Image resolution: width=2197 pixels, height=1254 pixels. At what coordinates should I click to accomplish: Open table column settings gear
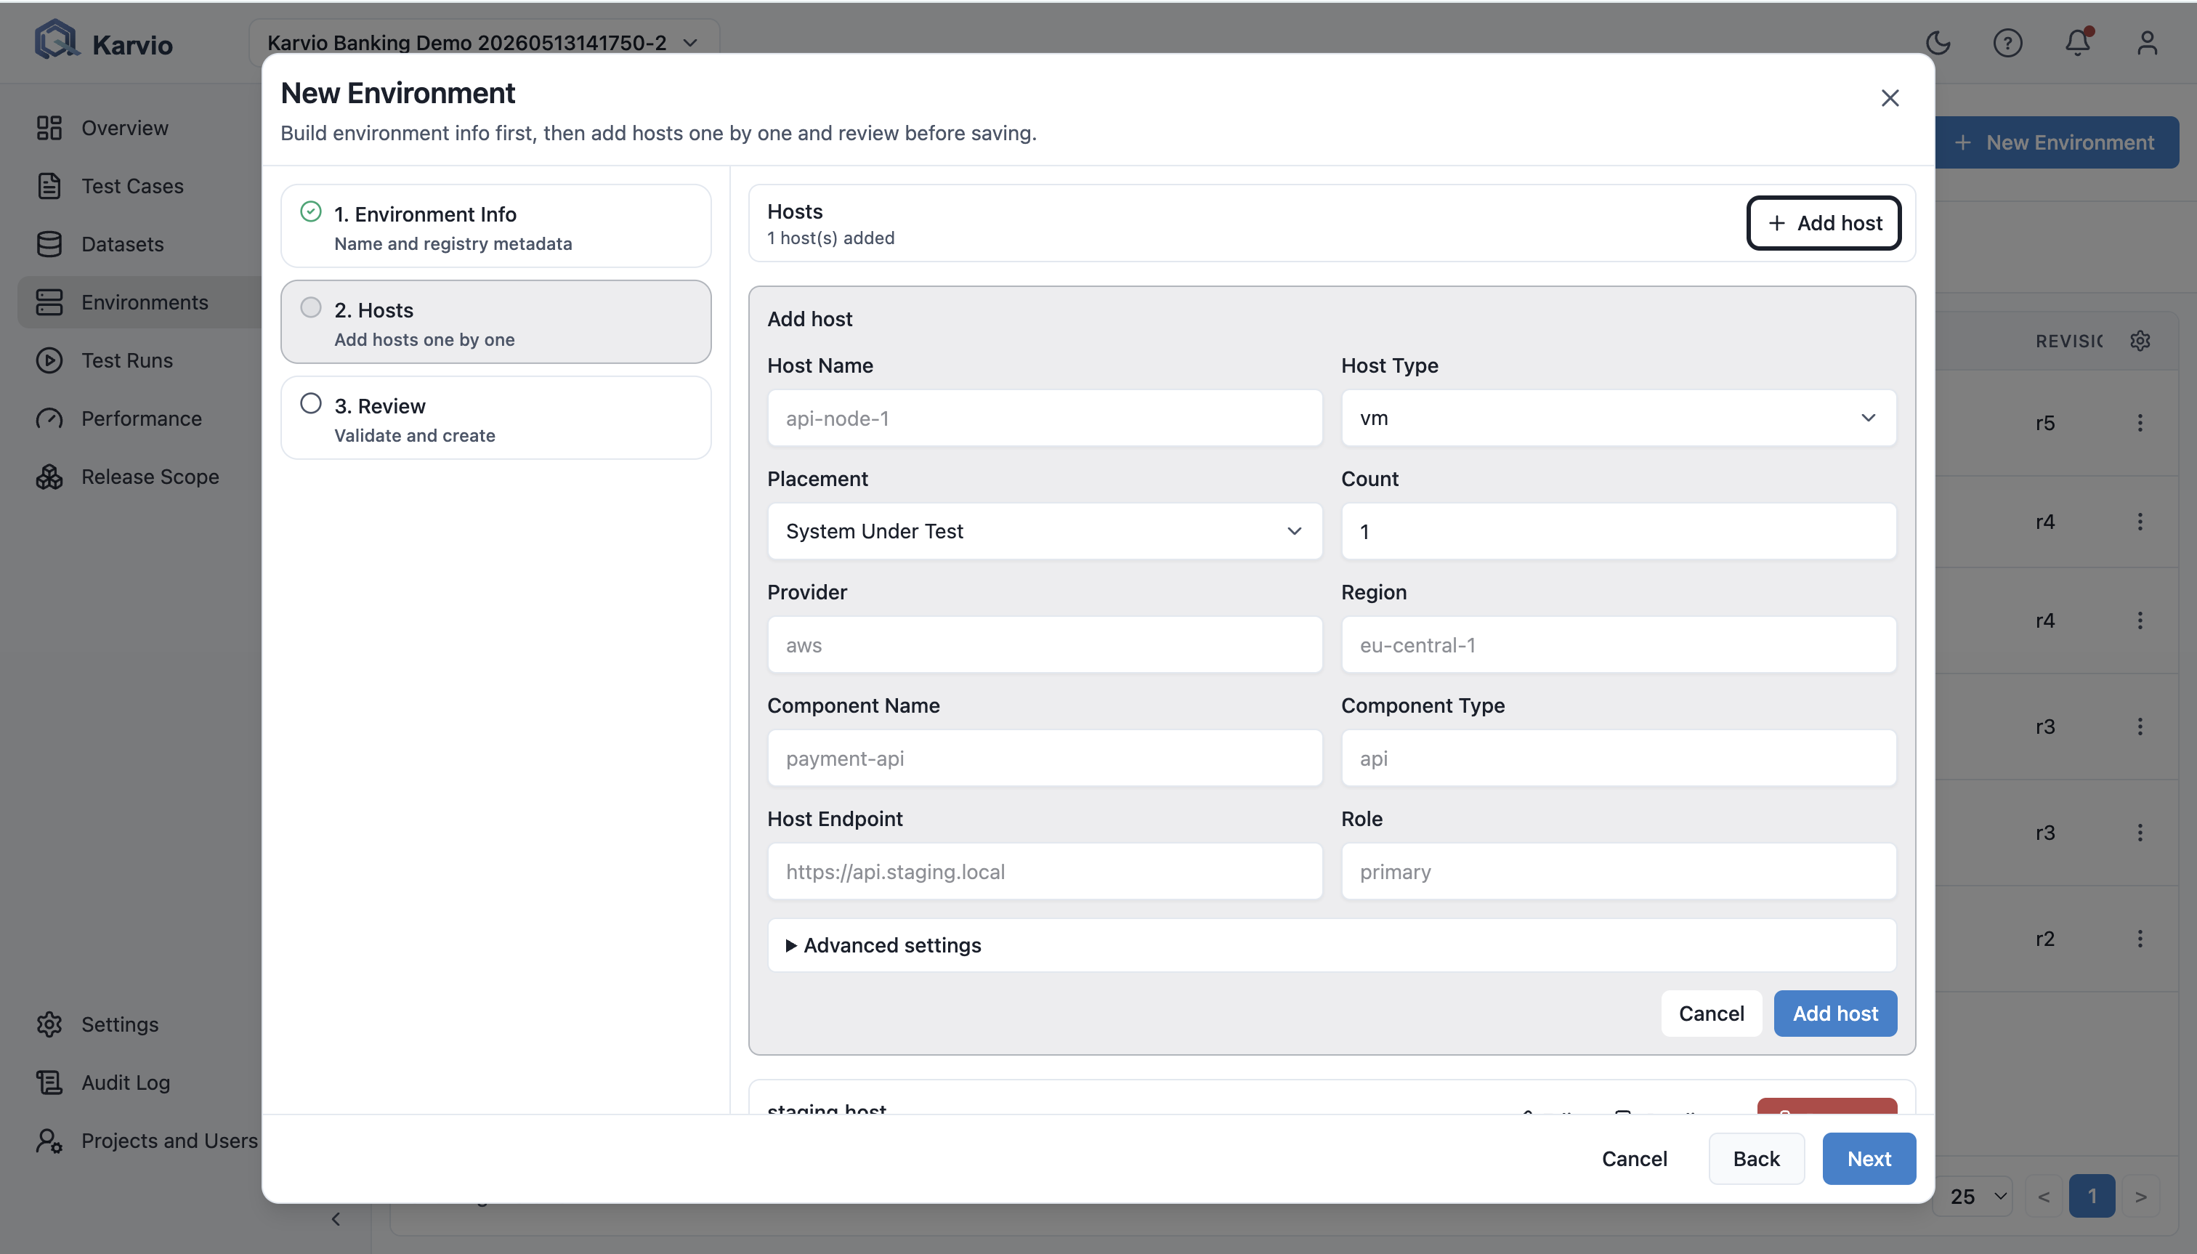pyautogui.click(x=2140, y=341)
